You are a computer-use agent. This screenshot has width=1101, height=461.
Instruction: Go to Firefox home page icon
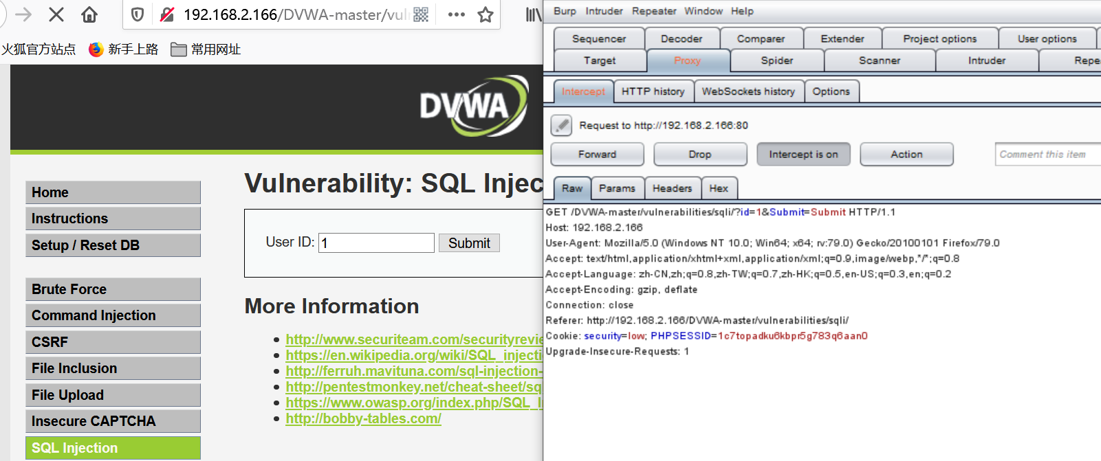pyautogui.click(x=89, y=14)
